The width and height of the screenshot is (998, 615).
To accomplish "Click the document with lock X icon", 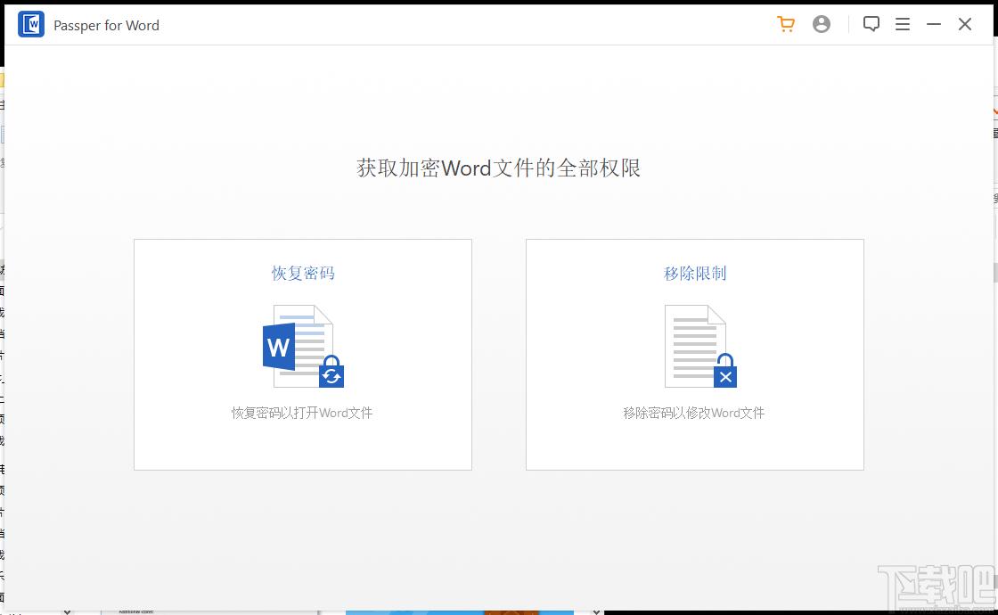I will tap(700, 347).
